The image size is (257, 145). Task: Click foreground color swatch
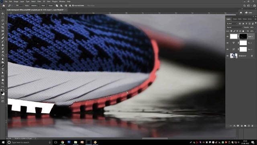pos(2,93)
